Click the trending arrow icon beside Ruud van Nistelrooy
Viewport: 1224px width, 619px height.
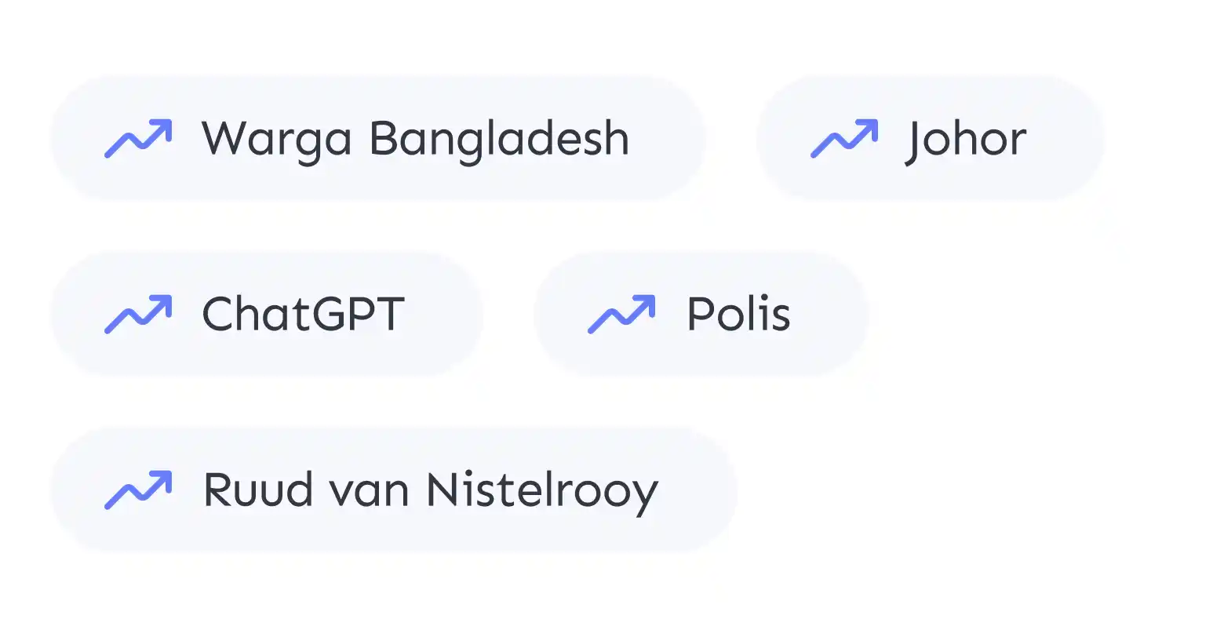138,490
